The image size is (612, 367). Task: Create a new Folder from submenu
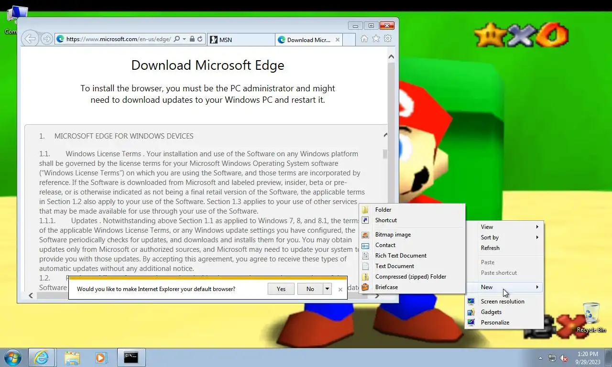pyautogui.click(x=412, y=210)
